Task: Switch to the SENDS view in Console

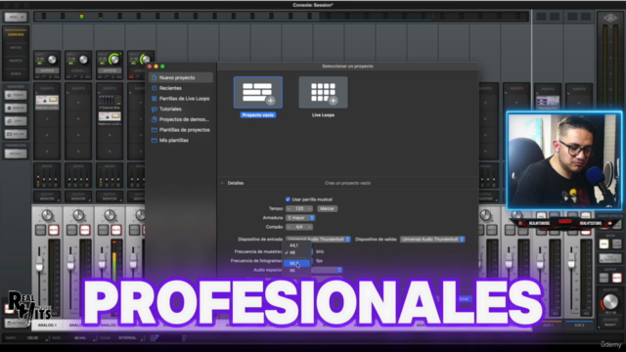Action: click(x=16, y=74)
